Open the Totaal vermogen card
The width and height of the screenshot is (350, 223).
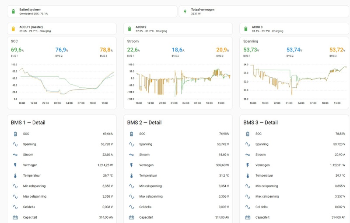264,11
